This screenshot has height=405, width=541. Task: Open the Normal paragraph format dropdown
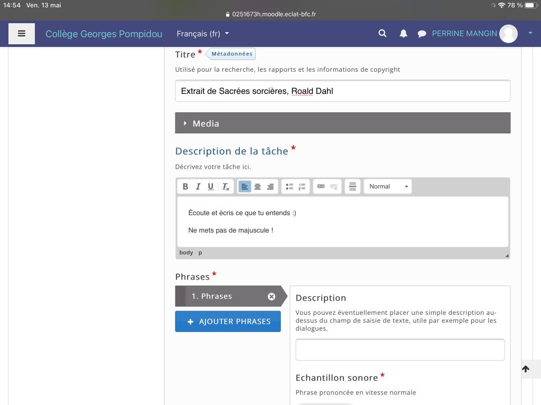388,187
